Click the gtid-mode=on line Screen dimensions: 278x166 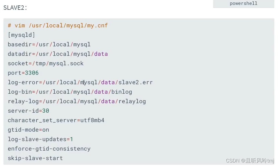pyautogui.click(x=28, y=130)
